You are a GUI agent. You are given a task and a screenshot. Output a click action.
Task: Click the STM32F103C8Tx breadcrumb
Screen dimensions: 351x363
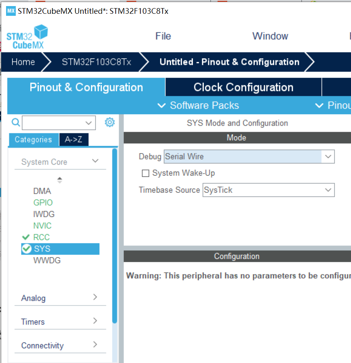[x=97, y=62]
